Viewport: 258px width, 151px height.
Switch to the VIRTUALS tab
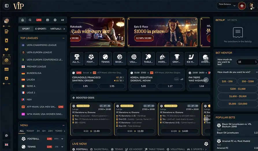pyautogui.click(x=56, y=29)
